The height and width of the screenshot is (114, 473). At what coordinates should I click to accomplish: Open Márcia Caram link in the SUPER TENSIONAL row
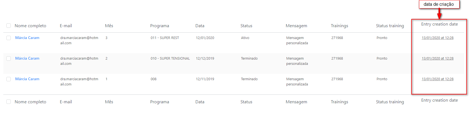pyautogui.click(x=27, y=59)
